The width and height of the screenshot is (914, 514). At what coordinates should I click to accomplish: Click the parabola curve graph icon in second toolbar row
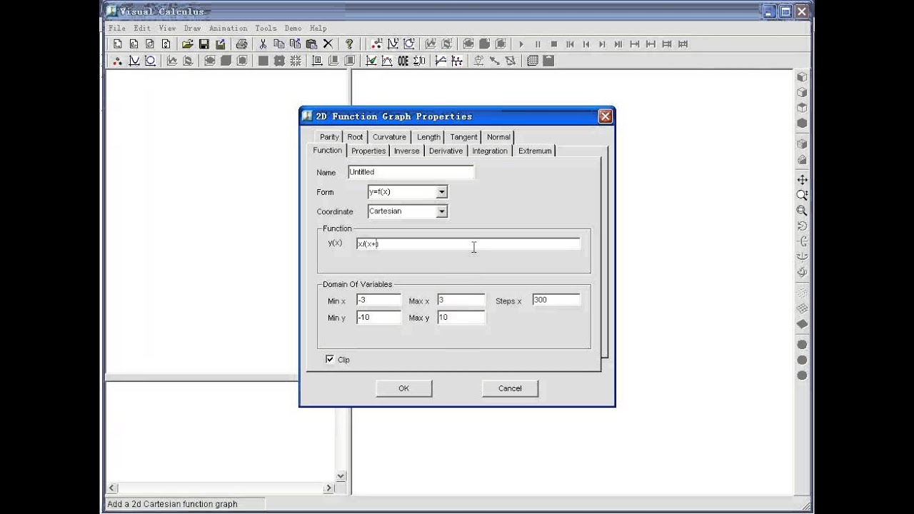point(134,61)
